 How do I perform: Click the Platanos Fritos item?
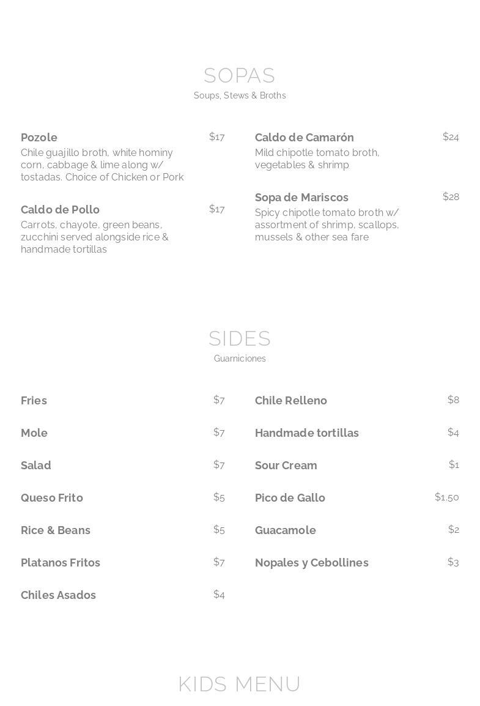pos(61,563)
